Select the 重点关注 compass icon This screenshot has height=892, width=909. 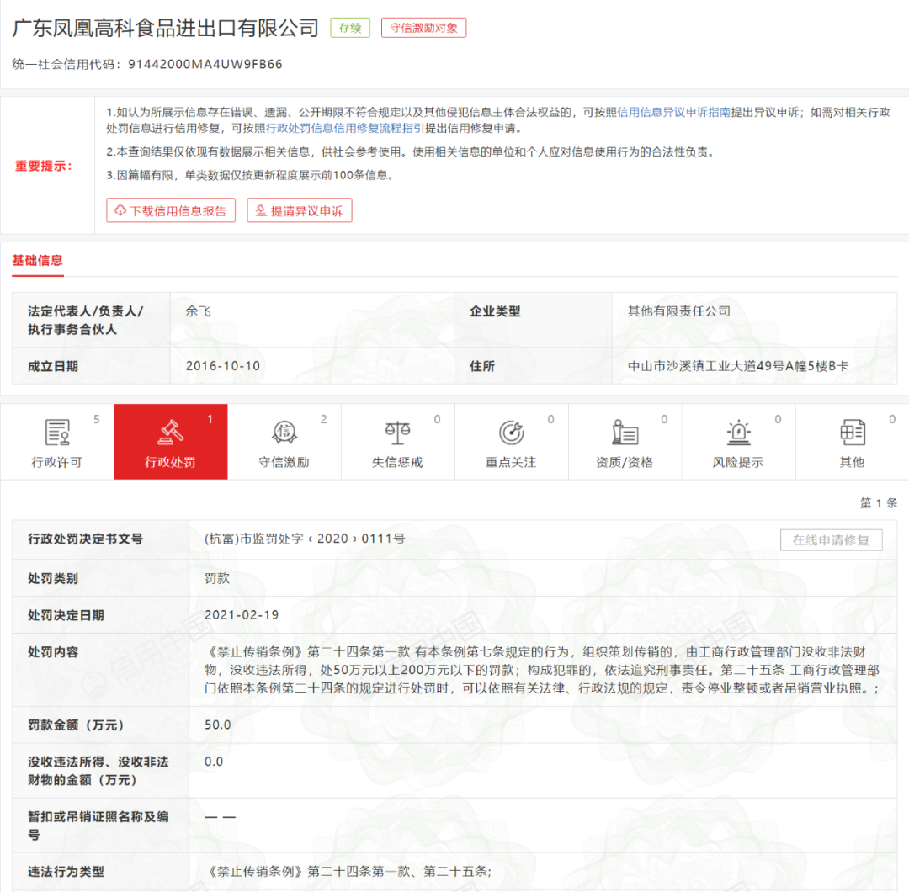tap(511, 432)
